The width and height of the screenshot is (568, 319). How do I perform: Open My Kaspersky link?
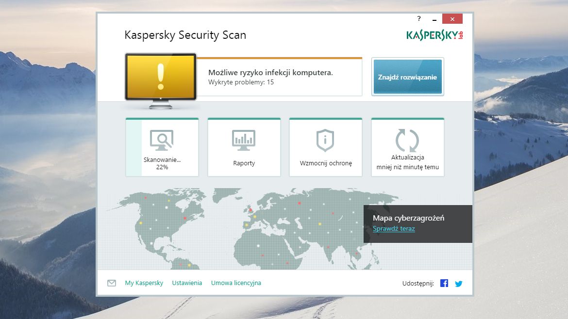144,283
